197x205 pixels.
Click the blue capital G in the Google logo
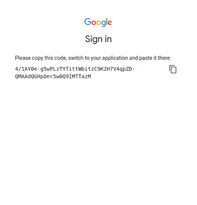(88, 22)
